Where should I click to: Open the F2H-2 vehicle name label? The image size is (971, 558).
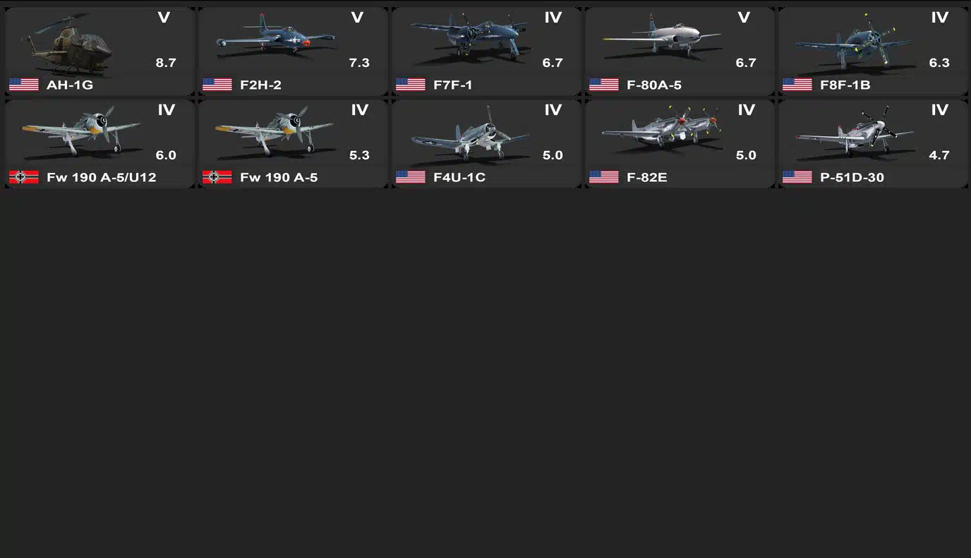(260, 85)
